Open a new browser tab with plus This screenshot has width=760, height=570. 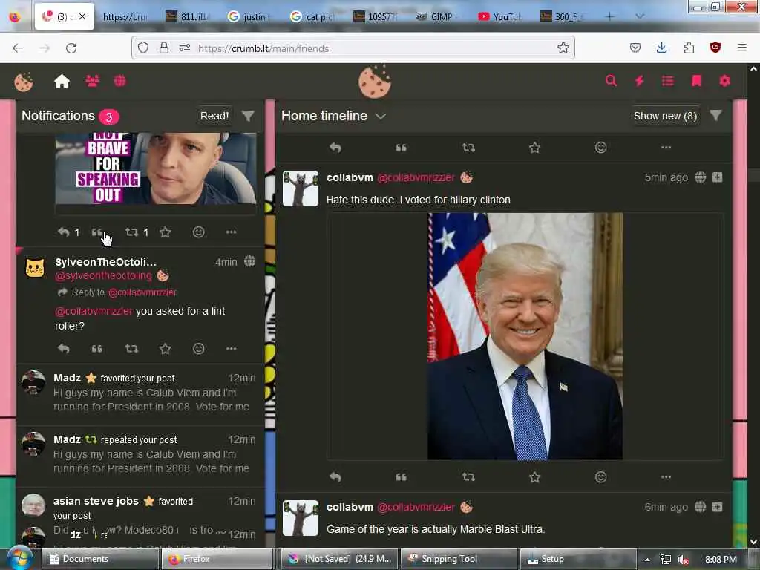(610, 16)
